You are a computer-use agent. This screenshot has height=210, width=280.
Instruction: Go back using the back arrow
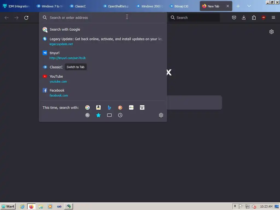(7, 18)
